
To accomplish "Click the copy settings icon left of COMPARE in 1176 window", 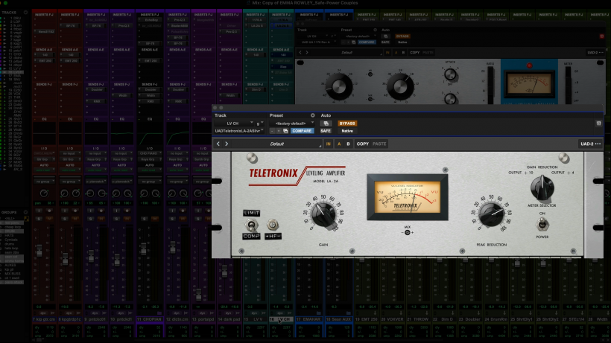I will [x=353, y=42].
